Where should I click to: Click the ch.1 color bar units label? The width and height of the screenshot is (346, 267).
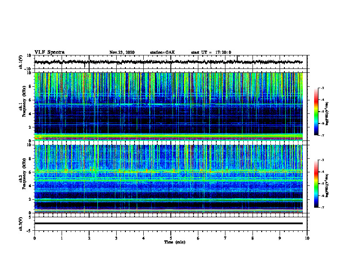[x=327, y=113]
